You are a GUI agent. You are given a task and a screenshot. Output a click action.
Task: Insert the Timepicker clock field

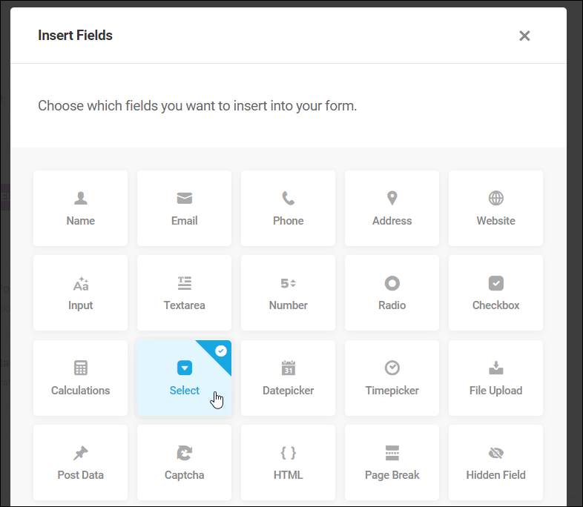click(x=392, y=378)
